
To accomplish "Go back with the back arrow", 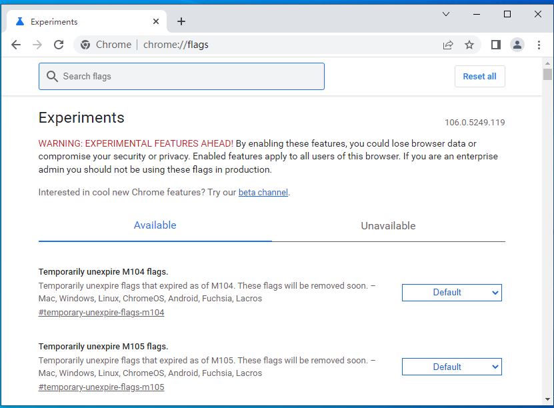I will pyautogui.click(x=16, y=45).
